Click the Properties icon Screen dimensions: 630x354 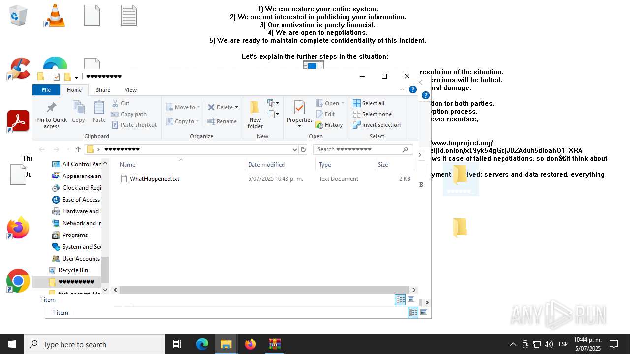(x=299, y=108)
